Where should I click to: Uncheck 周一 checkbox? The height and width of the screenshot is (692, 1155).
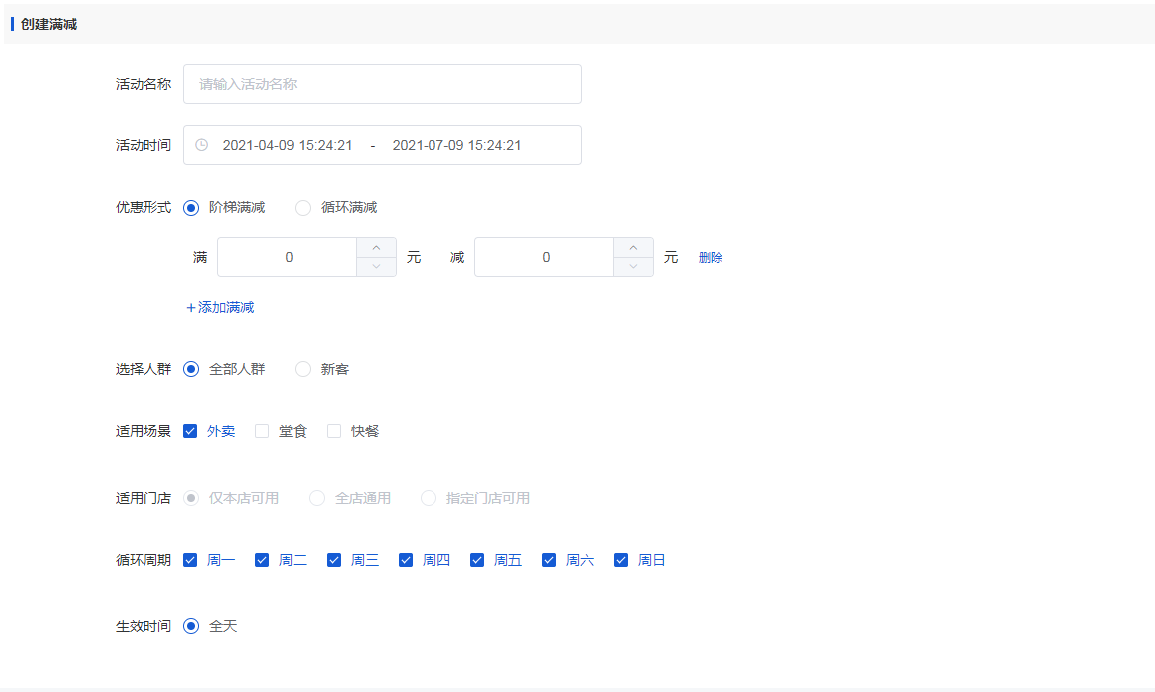(x=190, y=561)
